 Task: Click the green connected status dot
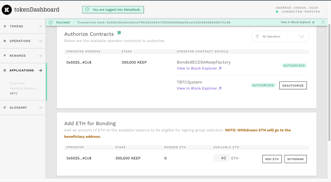click(277, 12)
